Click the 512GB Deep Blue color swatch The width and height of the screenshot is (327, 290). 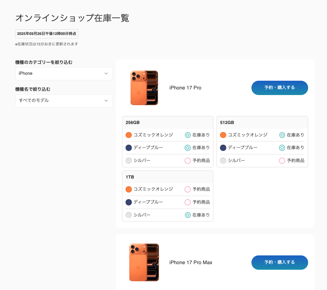pyautogui.click(x=223, y=148)
